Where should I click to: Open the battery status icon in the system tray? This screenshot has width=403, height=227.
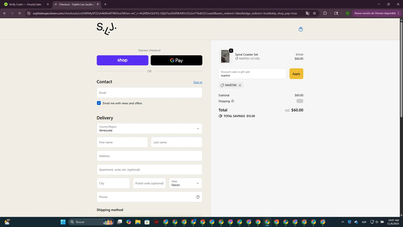click(382, 222)
